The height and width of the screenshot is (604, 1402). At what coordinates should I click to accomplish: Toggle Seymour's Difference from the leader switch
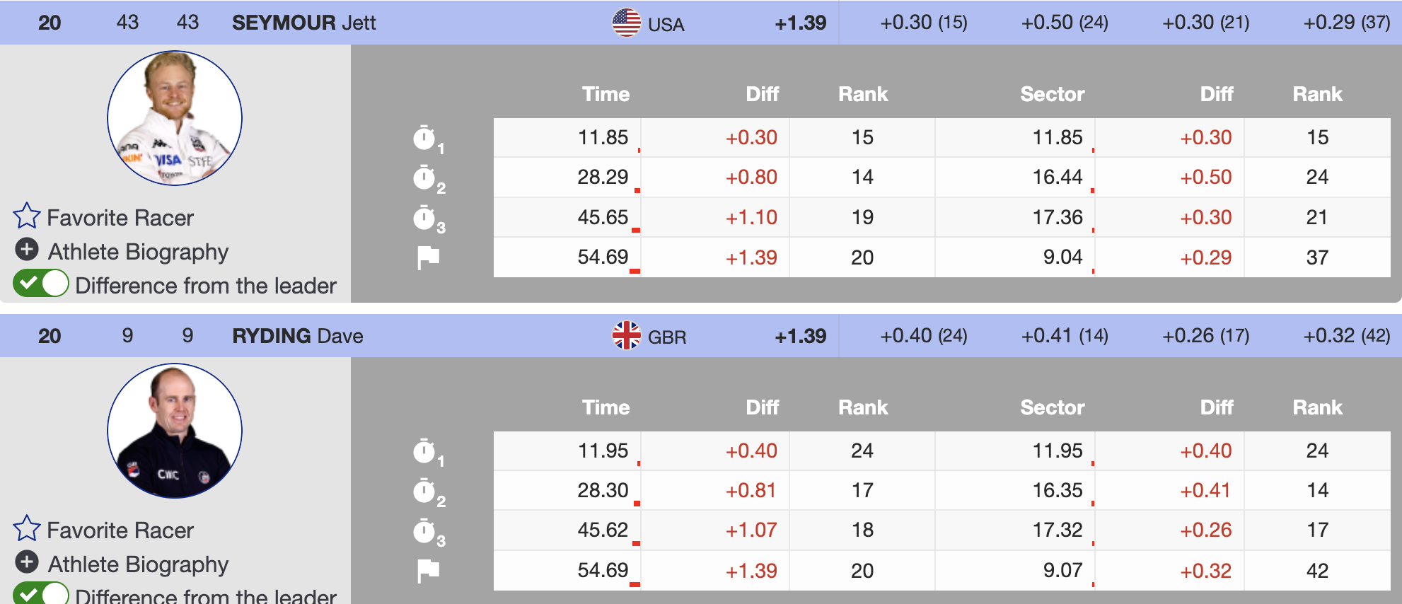(41, 284)
